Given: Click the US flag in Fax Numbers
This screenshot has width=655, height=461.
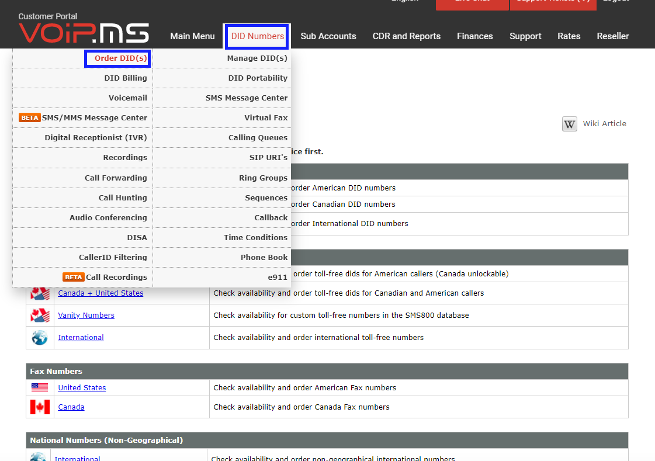Looking at the screenshot, I should [40, 387].
